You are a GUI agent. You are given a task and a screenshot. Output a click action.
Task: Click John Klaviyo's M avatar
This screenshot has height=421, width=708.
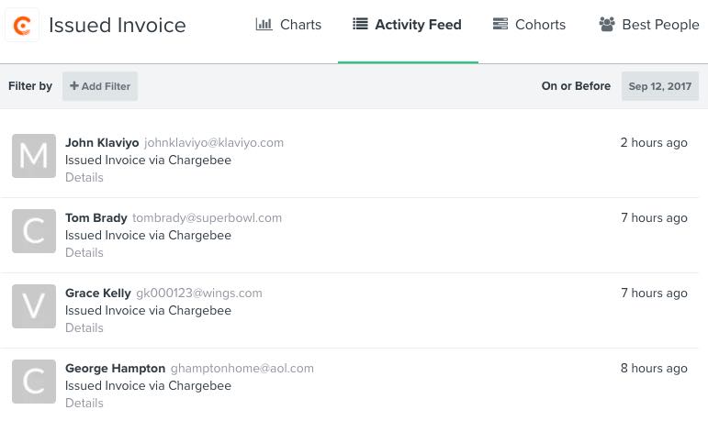(34, 156)
